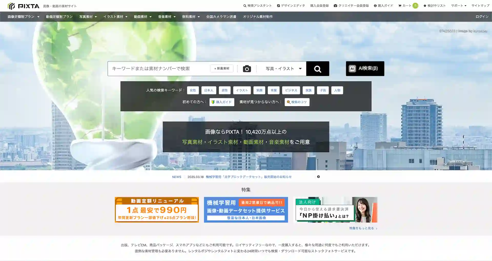Viewport: 492px width, 261px height.
Task: Open 検索アシスタント search assistant
Action: click(258, 6)
